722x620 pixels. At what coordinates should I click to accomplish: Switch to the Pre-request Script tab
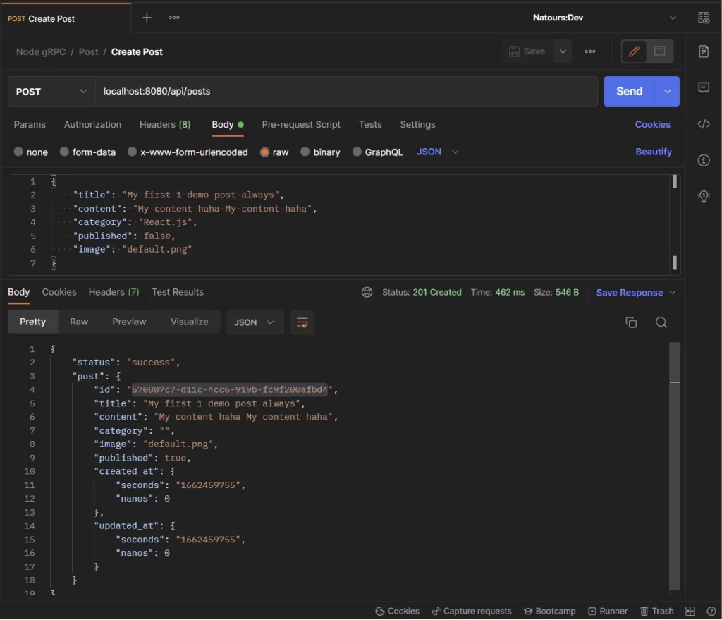[301, 124]
